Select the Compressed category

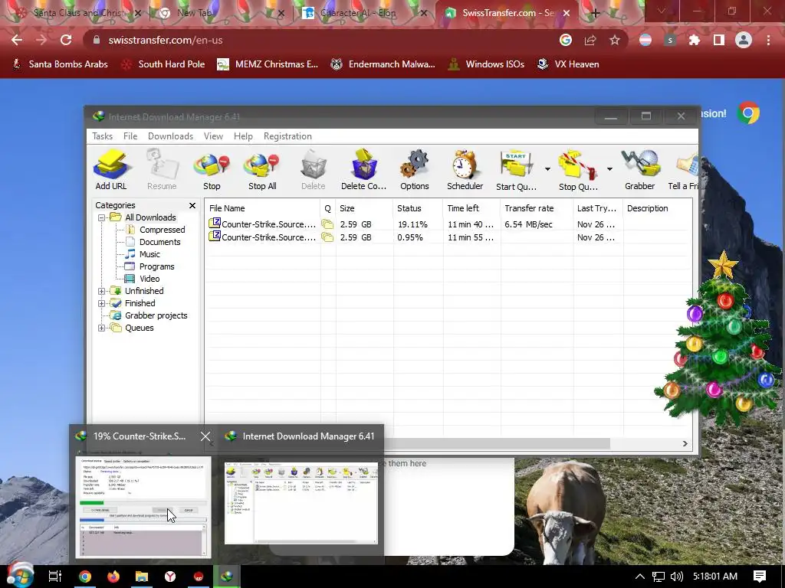pos(162,230)
